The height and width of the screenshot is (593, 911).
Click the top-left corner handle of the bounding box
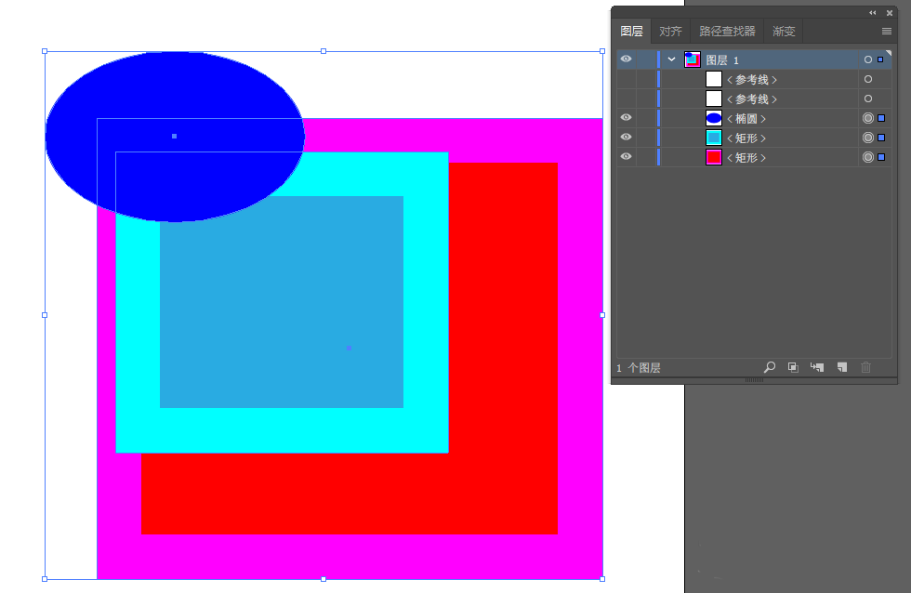click(x=45, y=51)
